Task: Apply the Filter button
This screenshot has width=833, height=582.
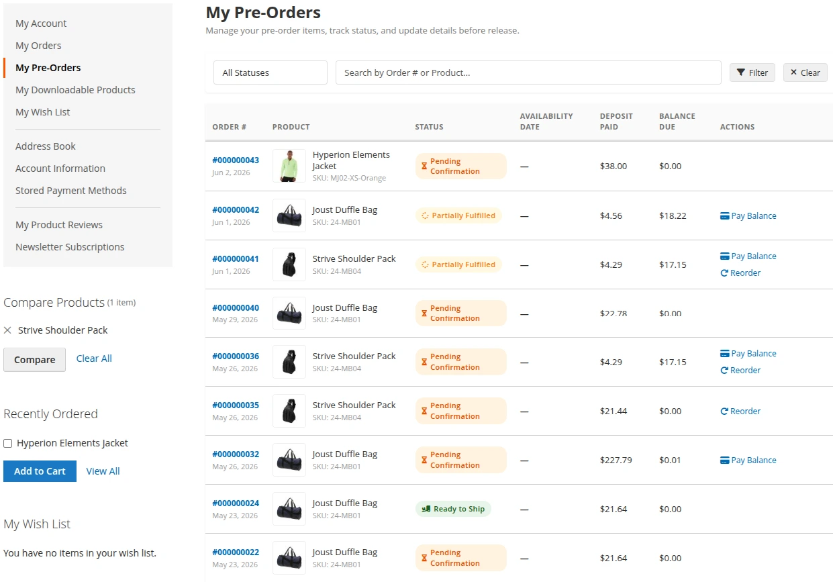Action: coord(752,72)
